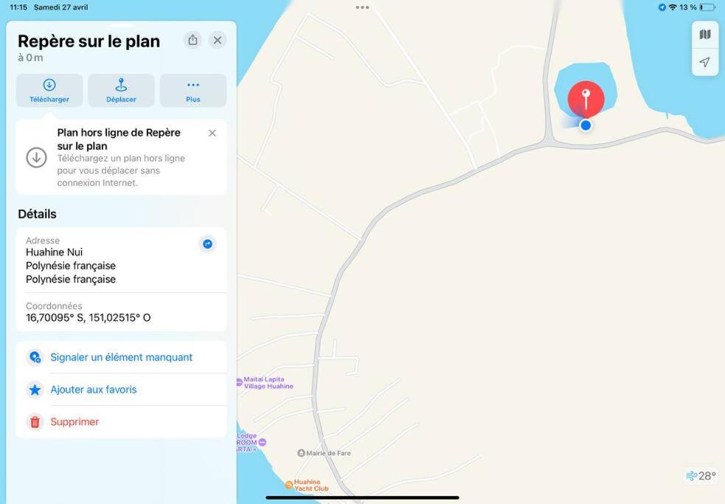Image resolution: width=725 pixels, height=504 pixels.
Task: Open the Plus options menu
Action: point(193,91)
